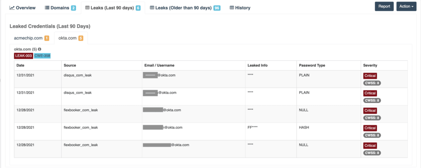Click the Overview chart icon

[x=12, y=8]
